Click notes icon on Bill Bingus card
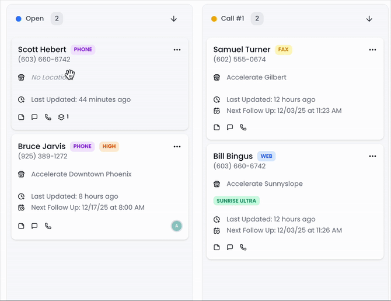This screenshot has width=391, height=301. (x=217, y=247)
